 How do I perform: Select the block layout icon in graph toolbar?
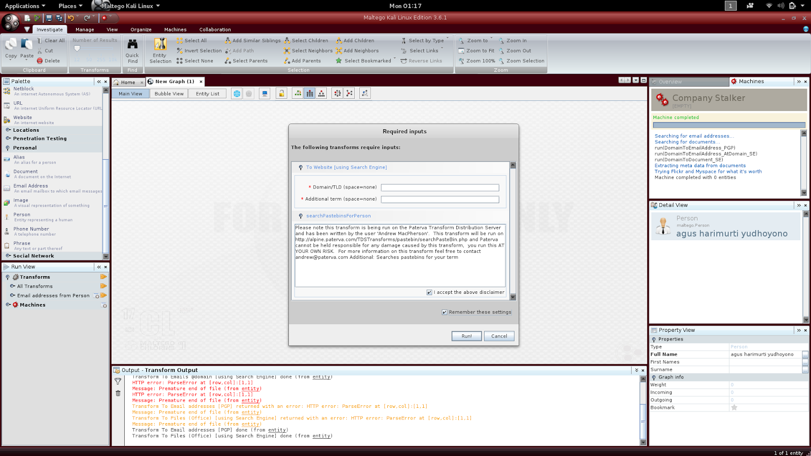click(x=310, y=93)
